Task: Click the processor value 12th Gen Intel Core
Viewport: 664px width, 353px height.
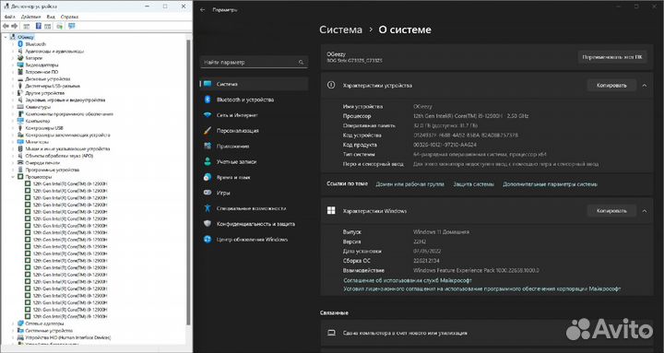Action: (x=470, y=116)
